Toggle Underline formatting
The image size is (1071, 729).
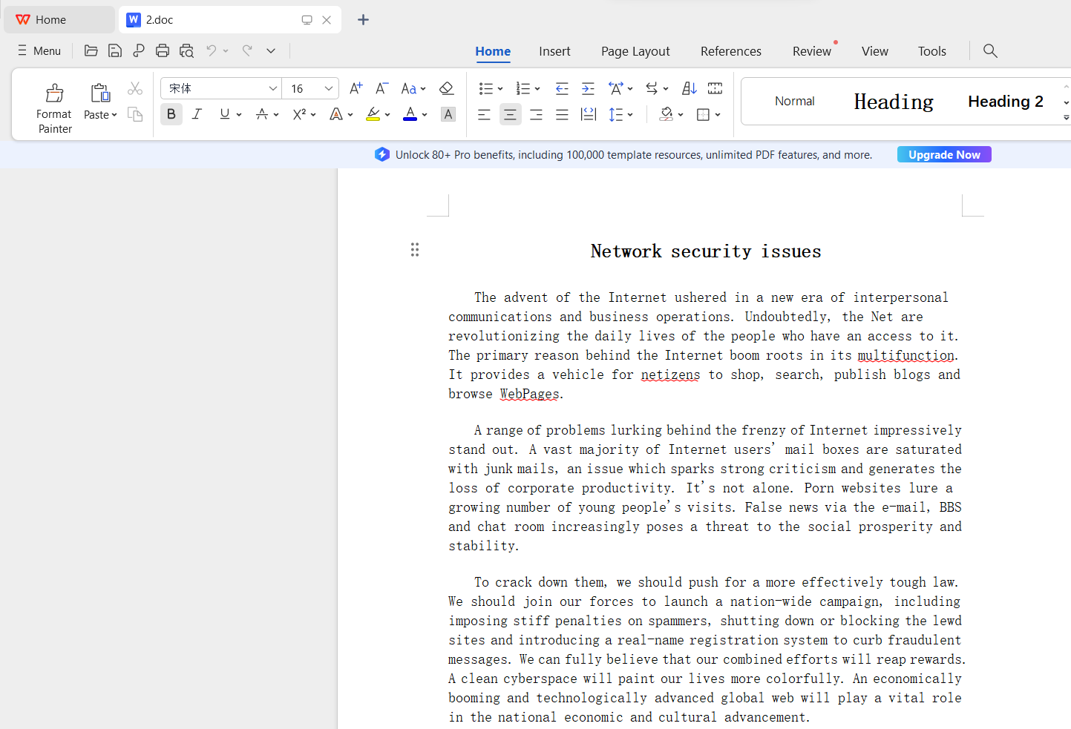click(224, 114)
